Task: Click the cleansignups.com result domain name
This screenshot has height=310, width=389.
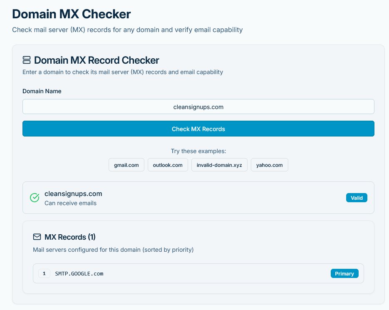Action: coord(73,193)
